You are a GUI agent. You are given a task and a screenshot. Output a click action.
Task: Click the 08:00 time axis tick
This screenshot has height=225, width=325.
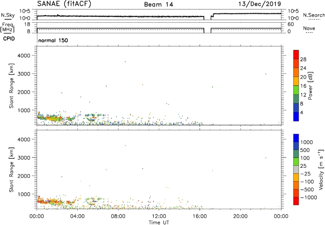118,216
